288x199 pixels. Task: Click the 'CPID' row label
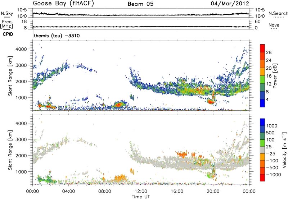(8, 34)
